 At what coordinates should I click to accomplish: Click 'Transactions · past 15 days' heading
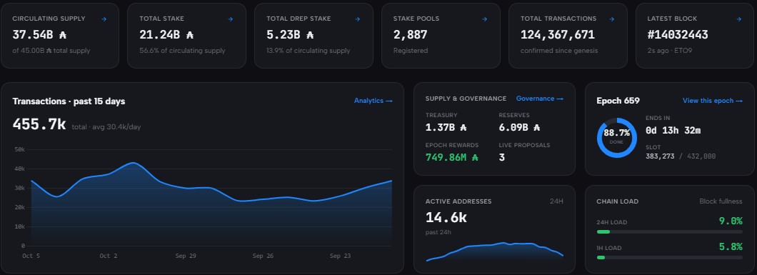(69, 101)
